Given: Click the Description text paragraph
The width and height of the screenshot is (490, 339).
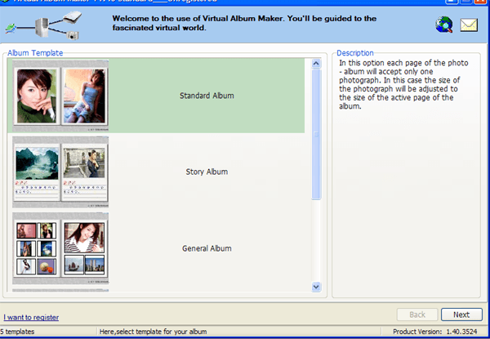Looking at the screenshot, I should click(x=403, y=84).
